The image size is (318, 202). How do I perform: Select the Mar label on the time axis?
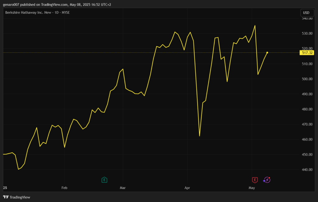[x=123, y=188]
